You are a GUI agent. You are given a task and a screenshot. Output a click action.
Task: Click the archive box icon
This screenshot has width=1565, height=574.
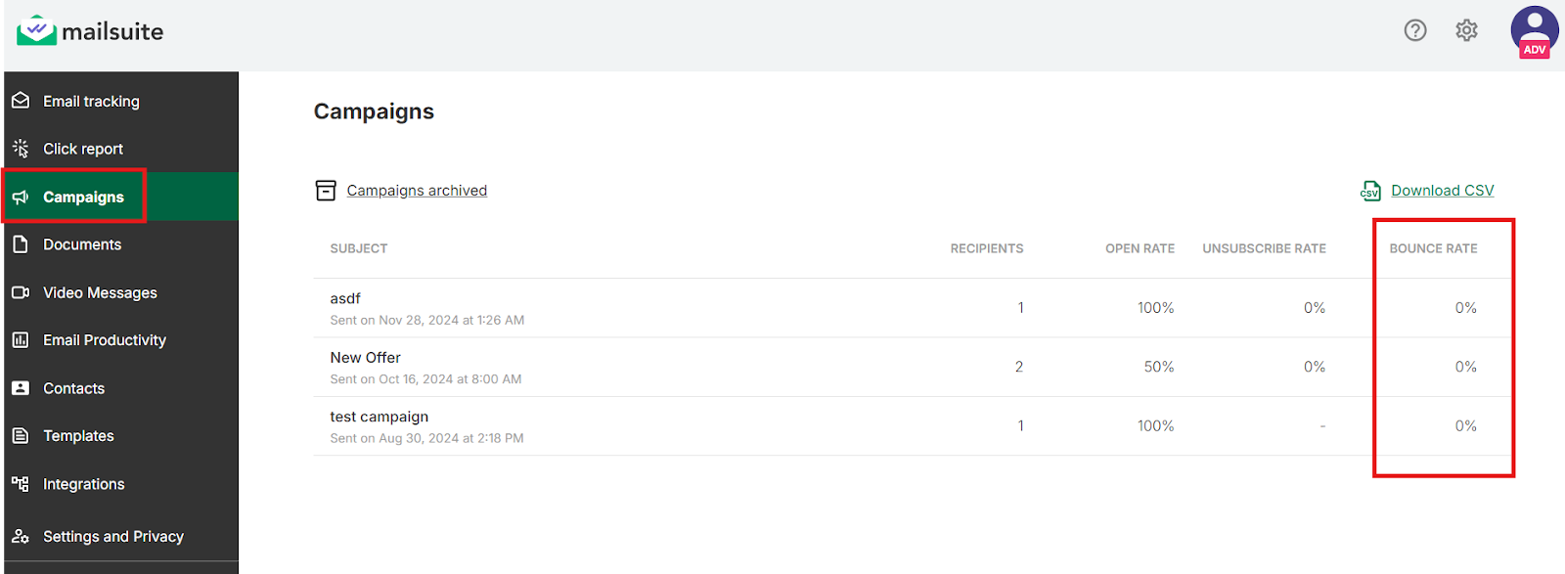coord(326,191)
